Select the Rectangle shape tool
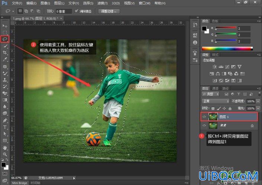262x185 pixels. 5,141
